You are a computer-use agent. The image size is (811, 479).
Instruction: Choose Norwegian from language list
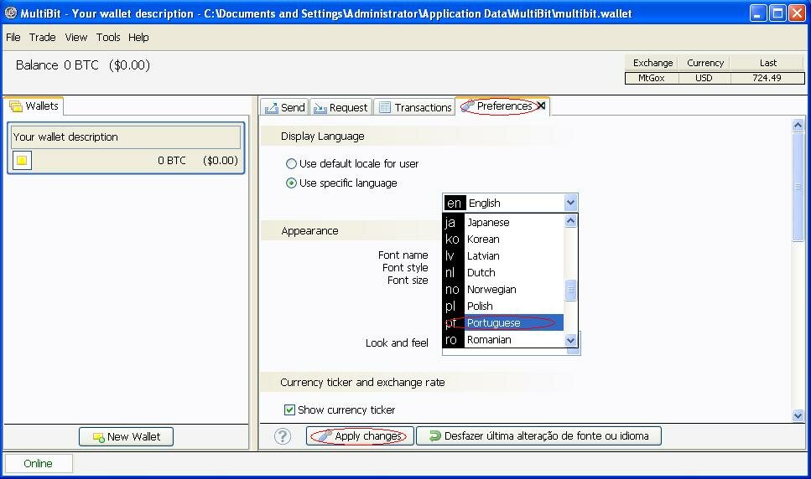coord(503,290)
